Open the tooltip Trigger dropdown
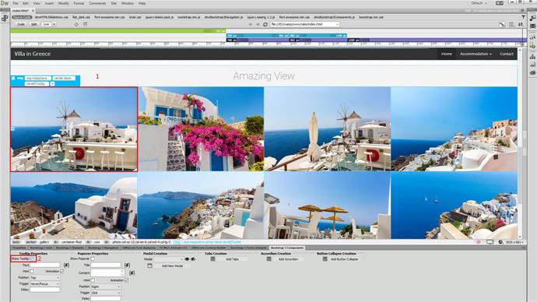Screen dimensions: 537x302 (x=45, y=284)
